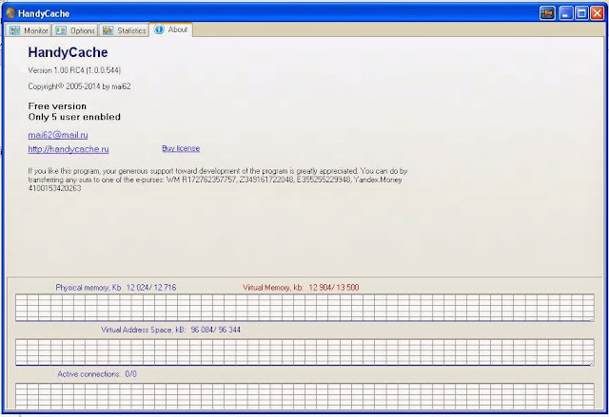Open the http://handycache.ru link
The height and width of the screenshot is (417, 609).
coord(69,149)
